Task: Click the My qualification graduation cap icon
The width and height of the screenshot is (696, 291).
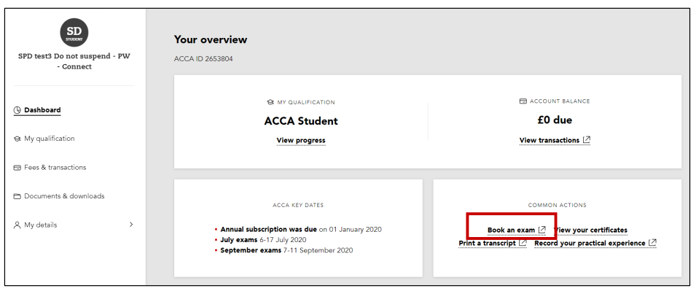Action: [x=17, y=139]
